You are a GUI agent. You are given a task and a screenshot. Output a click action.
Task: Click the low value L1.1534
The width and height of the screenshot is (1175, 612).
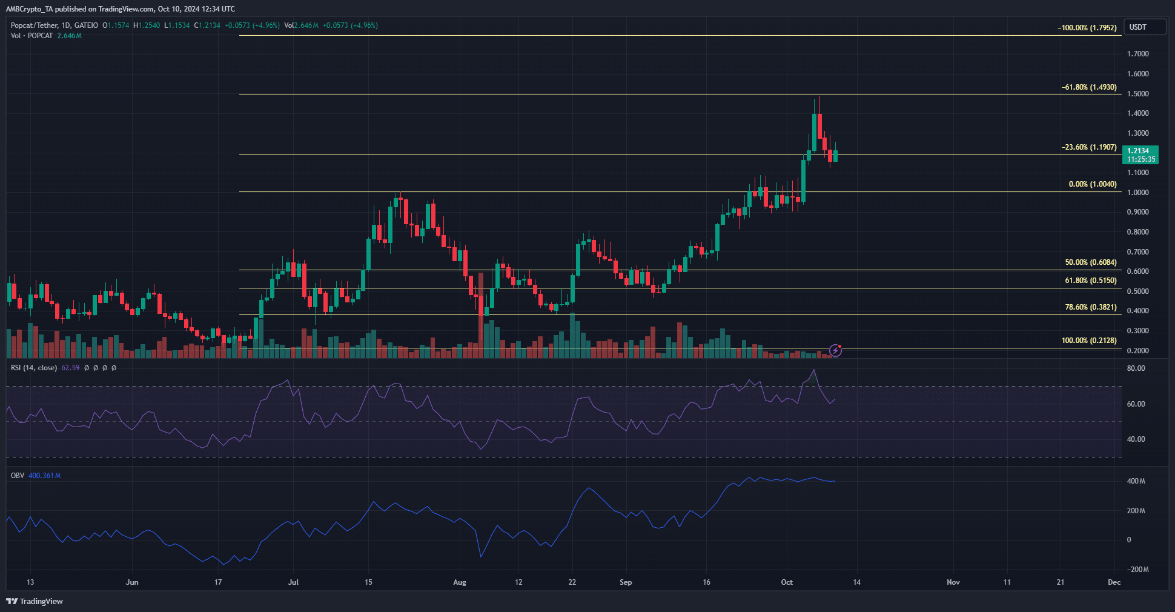point(177,25)
